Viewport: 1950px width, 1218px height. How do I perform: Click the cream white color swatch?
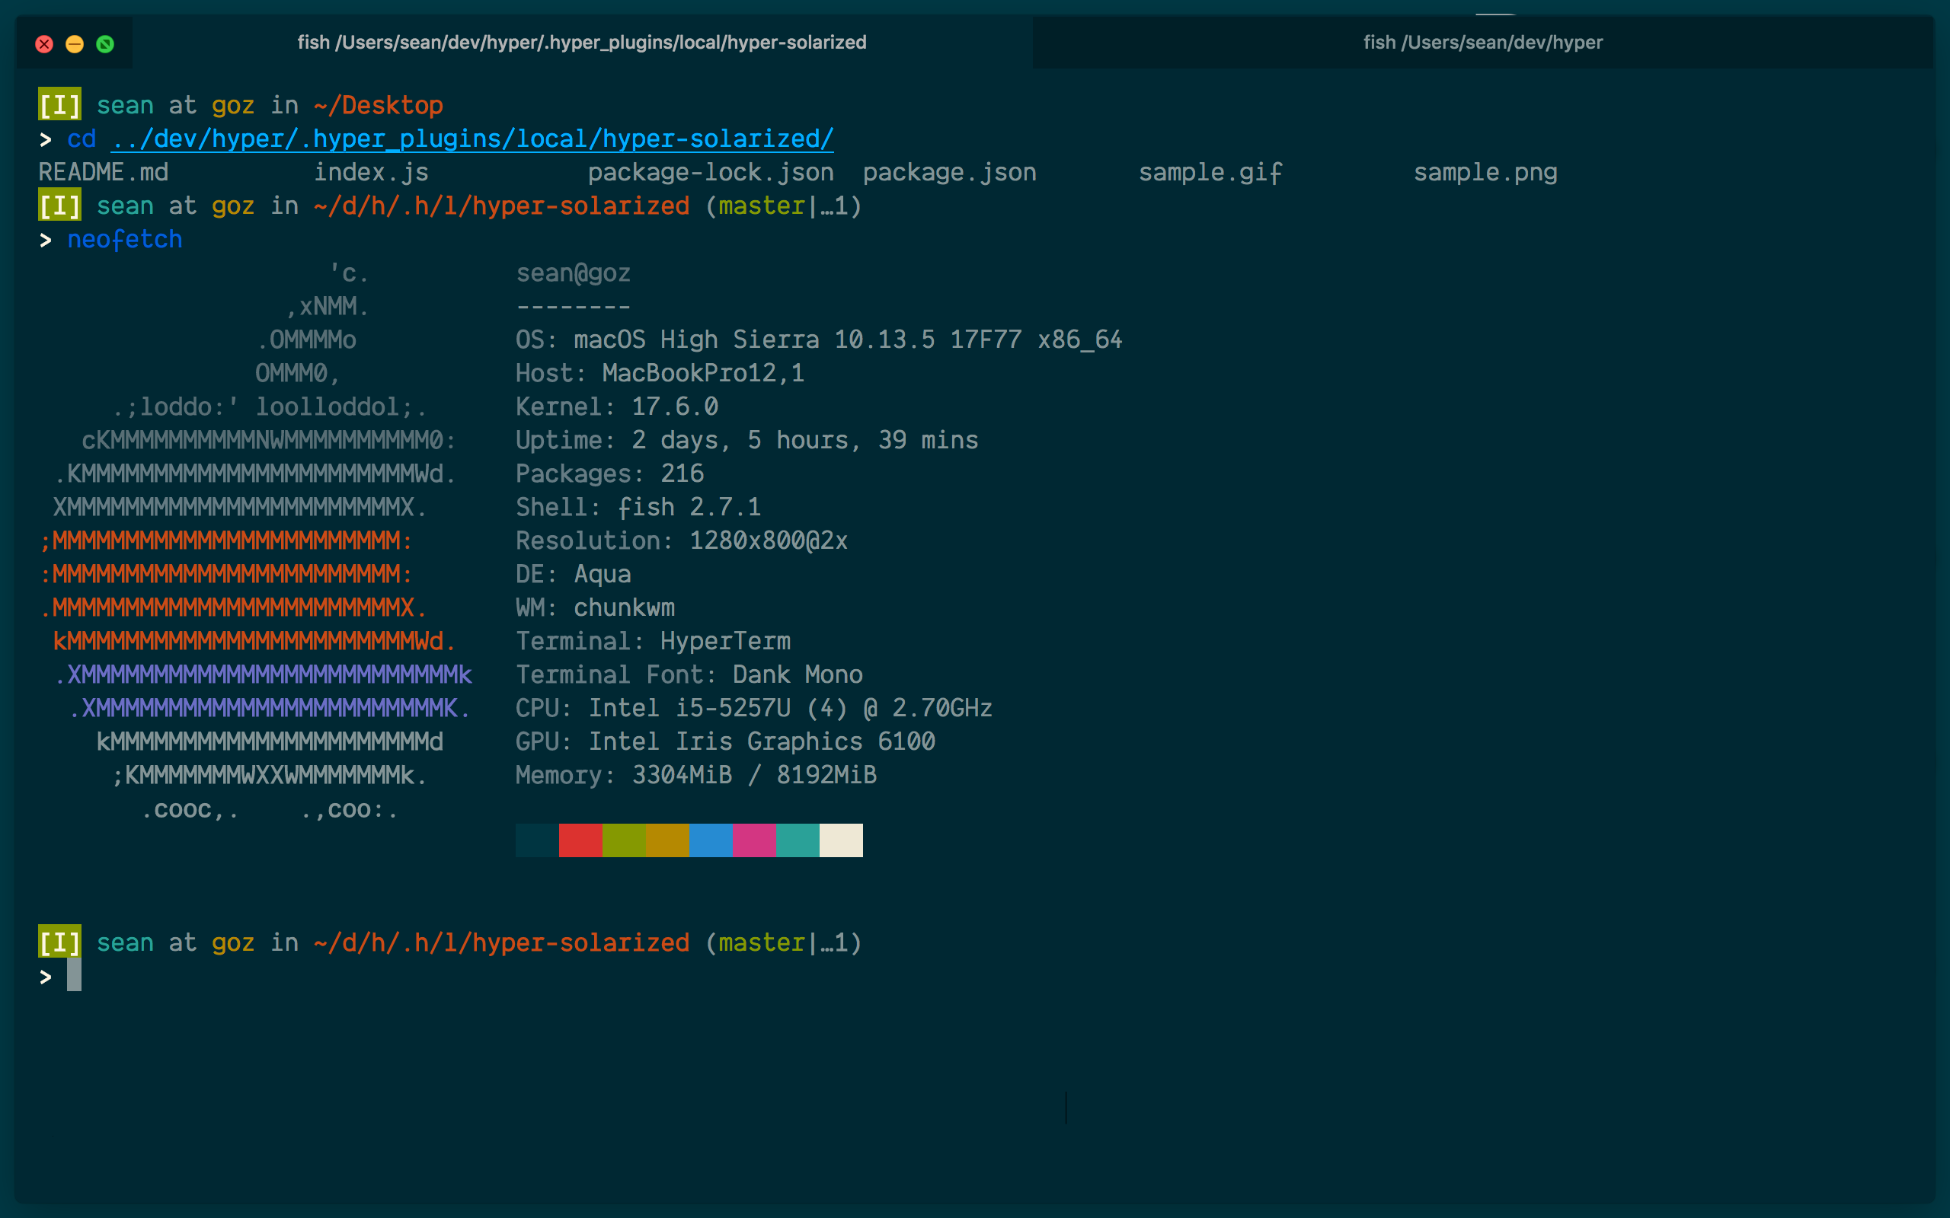pos(841,840)
